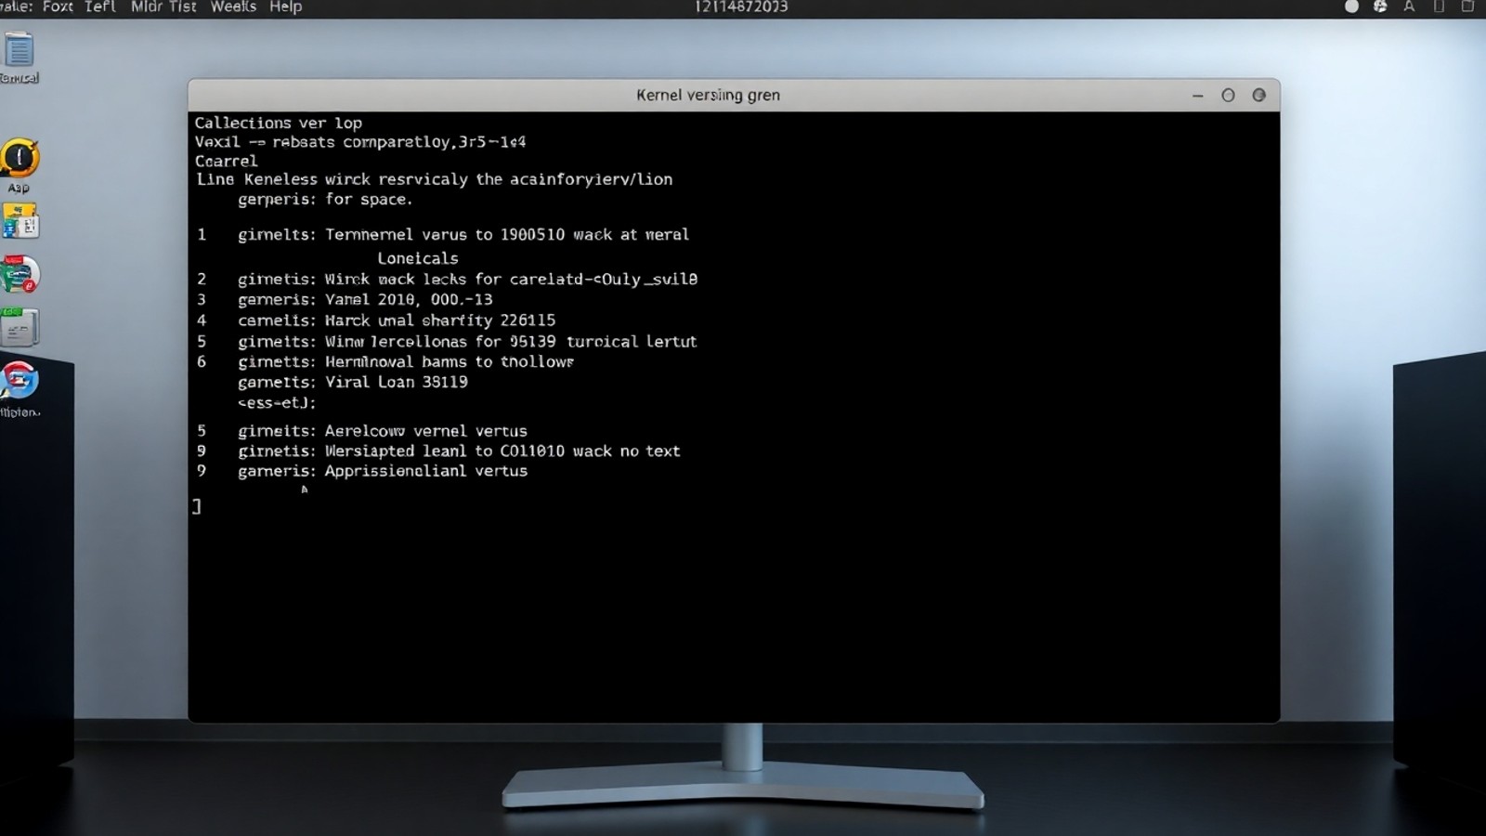
Task: Click the clock reading 12114872023
Action: [x=741, y=7]
